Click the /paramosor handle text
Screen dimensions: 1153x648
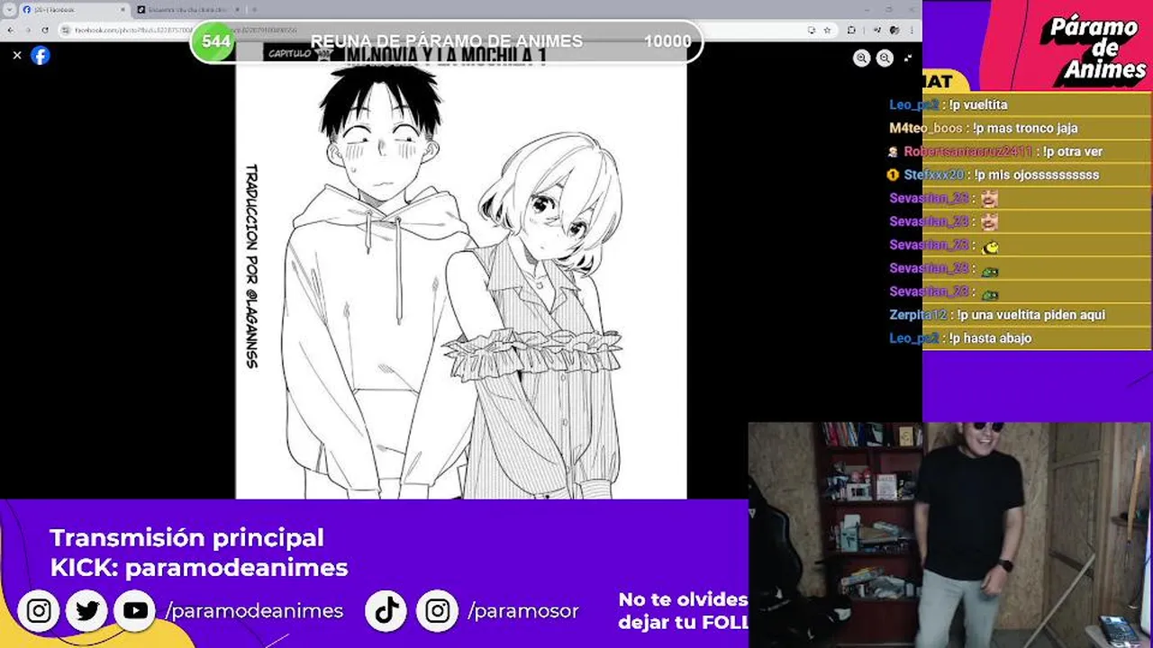tap(523, 611)
